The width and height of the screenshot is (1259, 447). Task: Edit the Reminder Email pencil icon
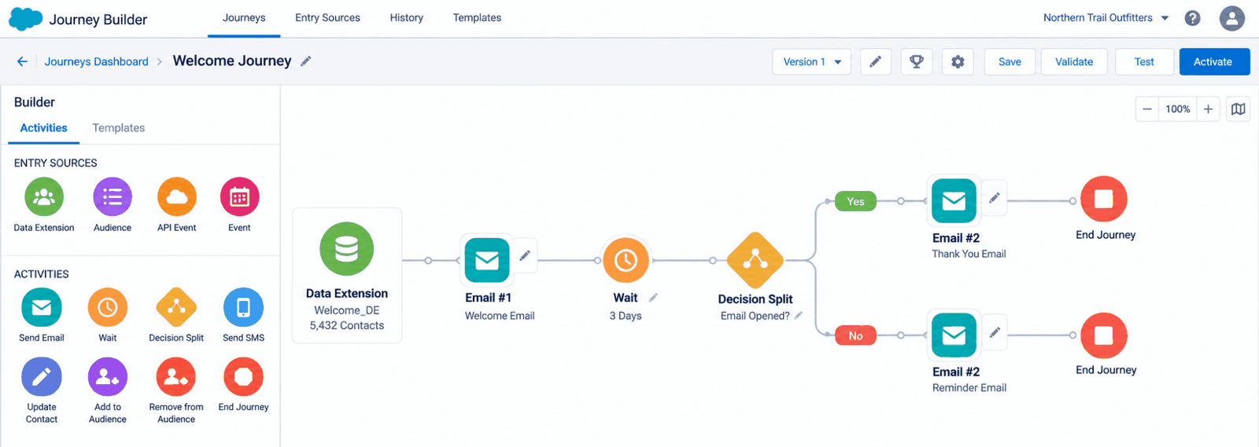point(995,332)
